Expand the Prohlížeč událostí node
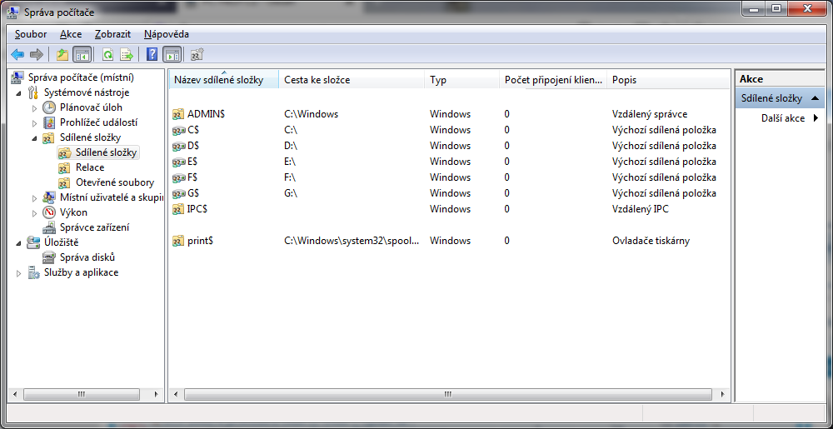Image resolution: width=833 pixels, height=429 pixels. (35, 123)
